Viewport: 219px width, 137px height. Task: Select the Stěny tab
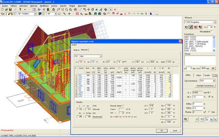[x=188, y=75]
